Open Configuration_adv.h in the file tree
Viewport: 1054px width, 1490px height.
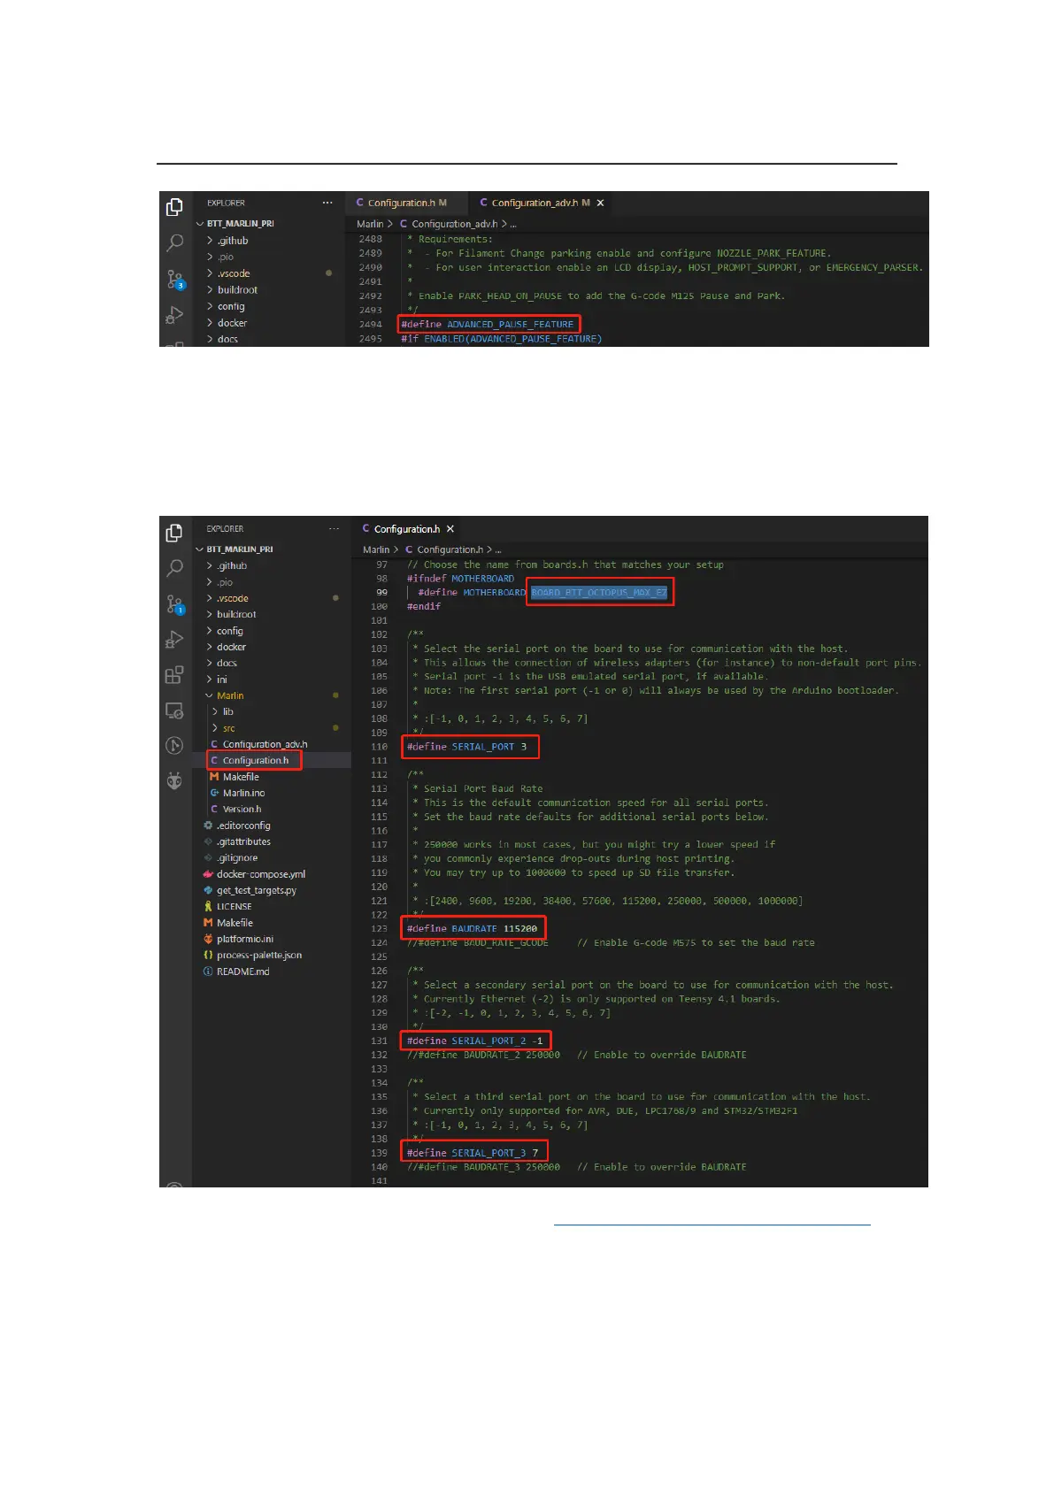click(265, 744)
